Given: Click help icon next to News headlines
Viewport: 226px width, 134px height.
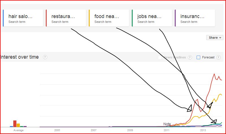Looking at the screenshot, I should 190,57.
